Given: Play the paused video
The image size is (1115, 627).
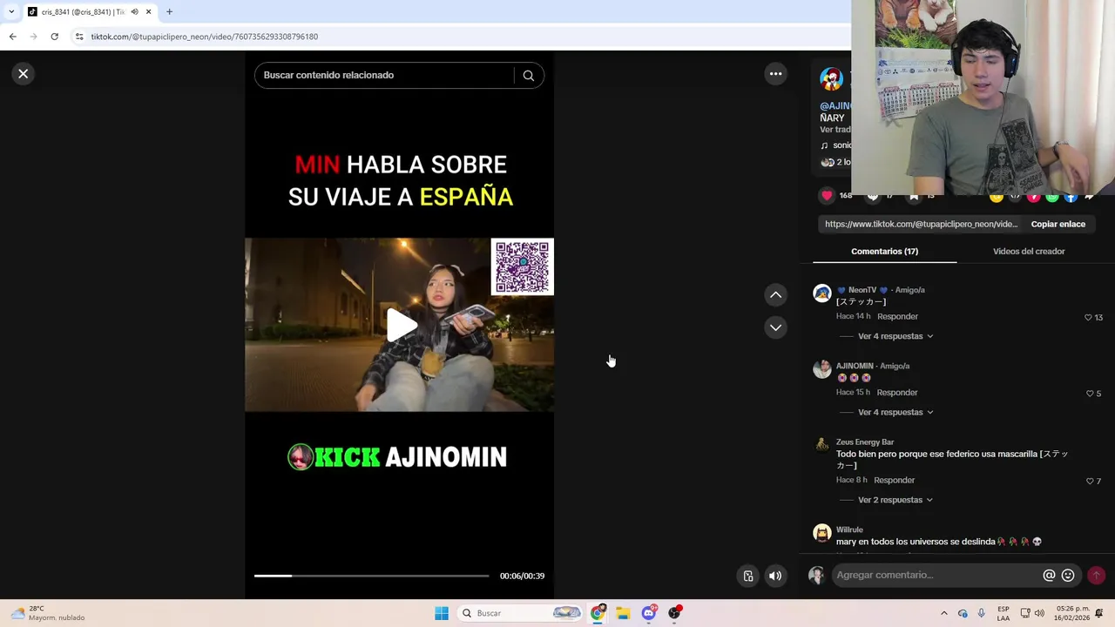Looking at the screenshot, I should pyautogui.click(x=400, y=325).
